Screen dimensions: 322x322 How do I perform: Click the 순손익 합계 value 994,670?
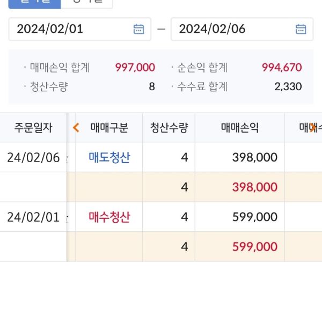[x=282, y=68]
